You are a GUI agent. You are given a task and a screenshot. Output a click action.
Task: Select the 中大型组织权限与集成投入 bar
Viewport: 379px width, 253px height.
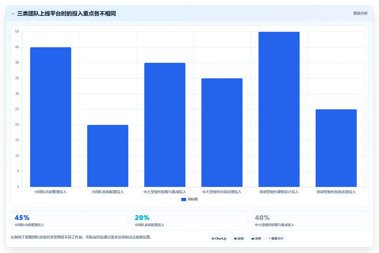pyautogui.click(x=165, y=125)
